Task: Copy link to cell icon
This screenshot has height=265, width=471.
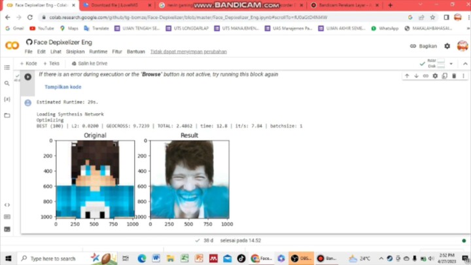Action: point(426,76)
